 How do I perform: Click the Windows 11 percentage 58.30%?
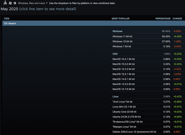166,36
